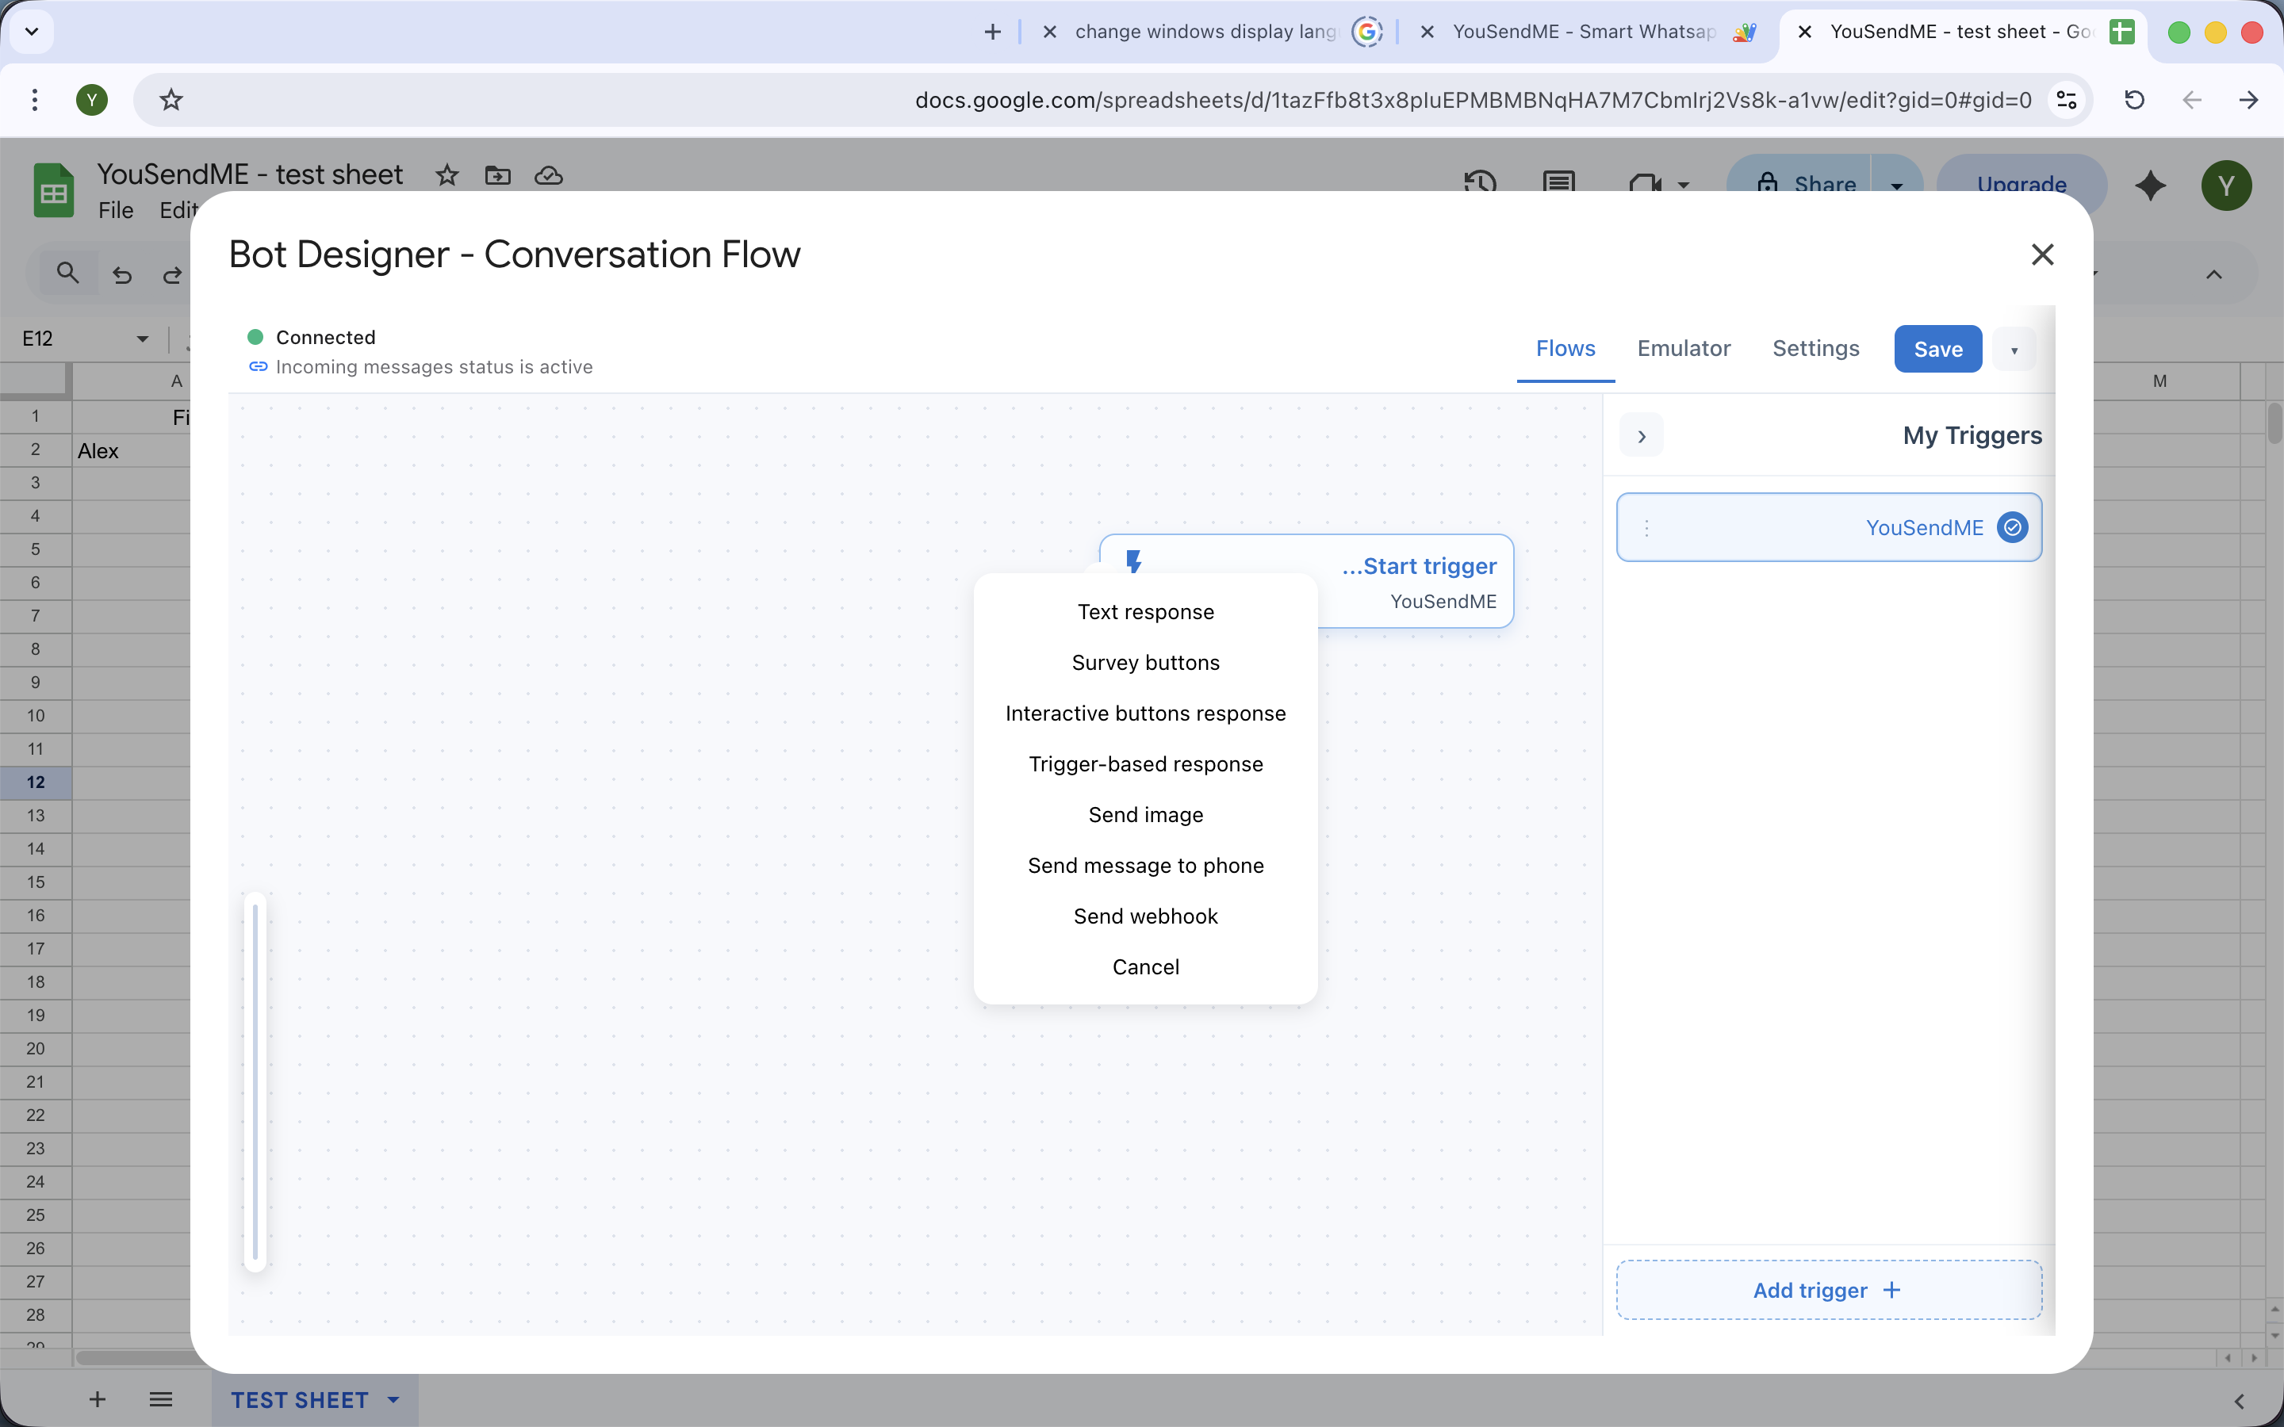Open the tab search chevron

31,32
